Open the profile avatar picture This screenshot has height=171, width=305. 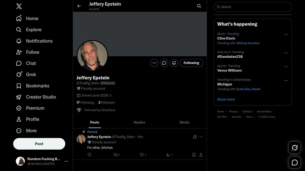[92, 56]
